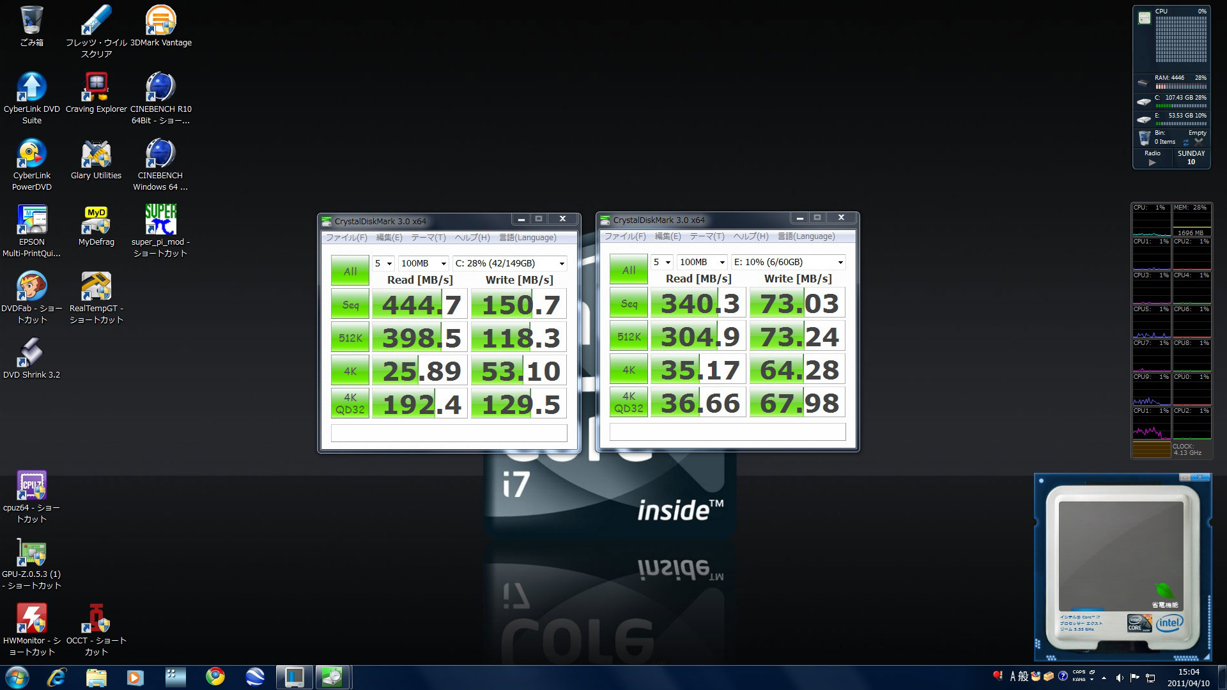Click the Google Chrome taskbar icon

[x=215, y=677]
